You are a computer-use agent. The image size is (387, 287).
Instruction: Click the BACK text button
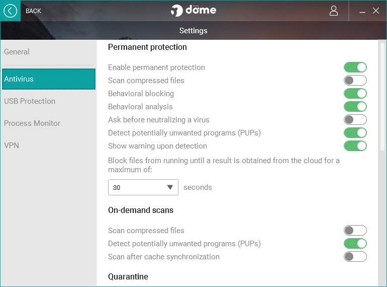point(33,11)
